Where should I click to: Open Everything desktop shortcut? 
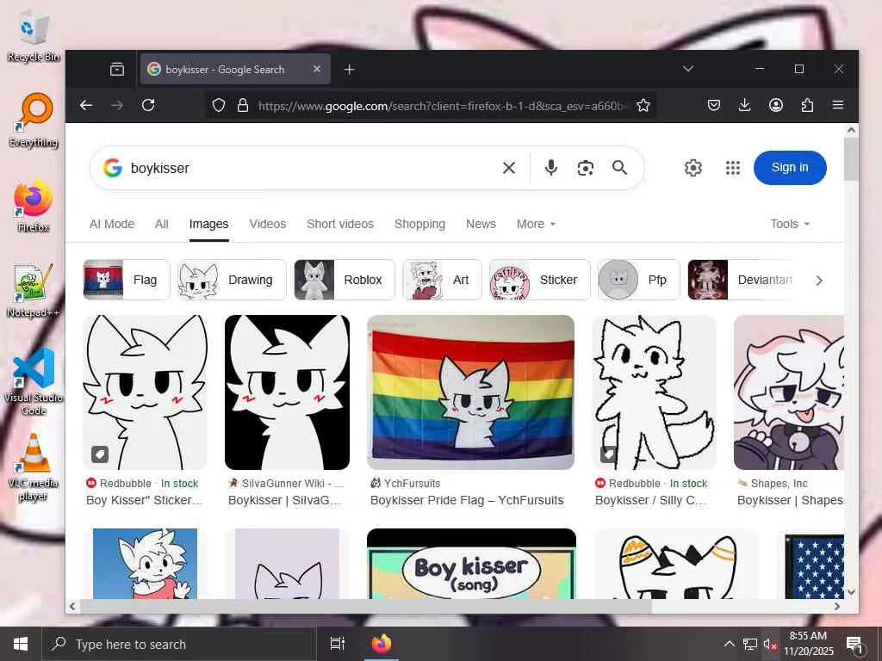pyautogui.click(x=34, y=121)
